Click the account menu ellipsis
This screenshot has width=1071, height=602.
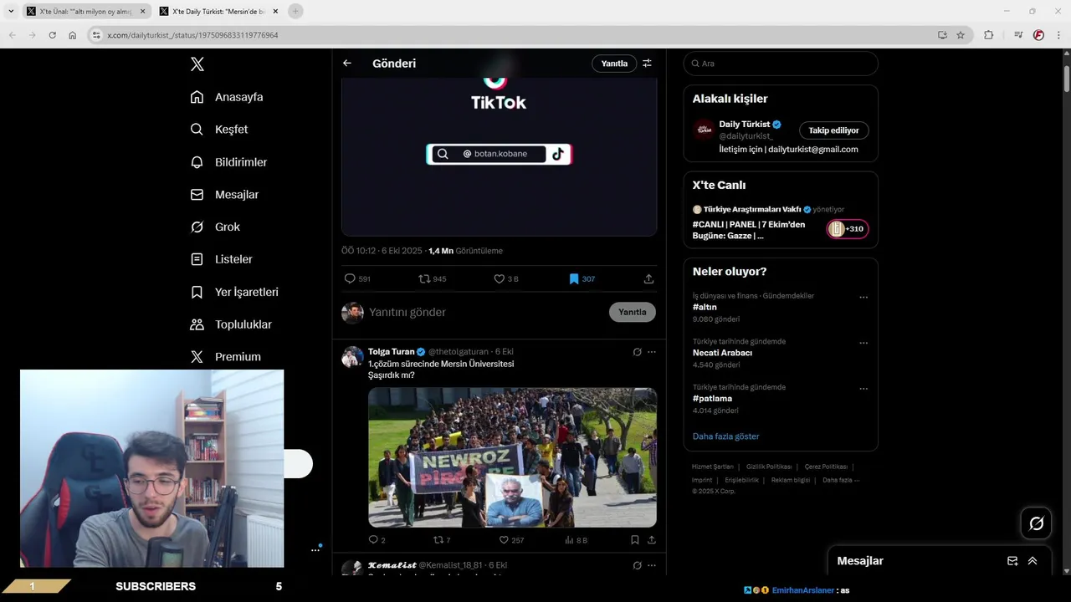coord(315,549)
